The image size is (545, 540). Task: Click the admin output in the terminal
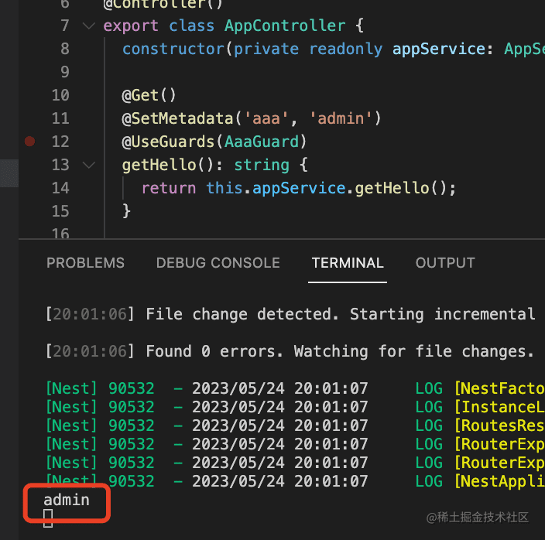coord(67,500)
